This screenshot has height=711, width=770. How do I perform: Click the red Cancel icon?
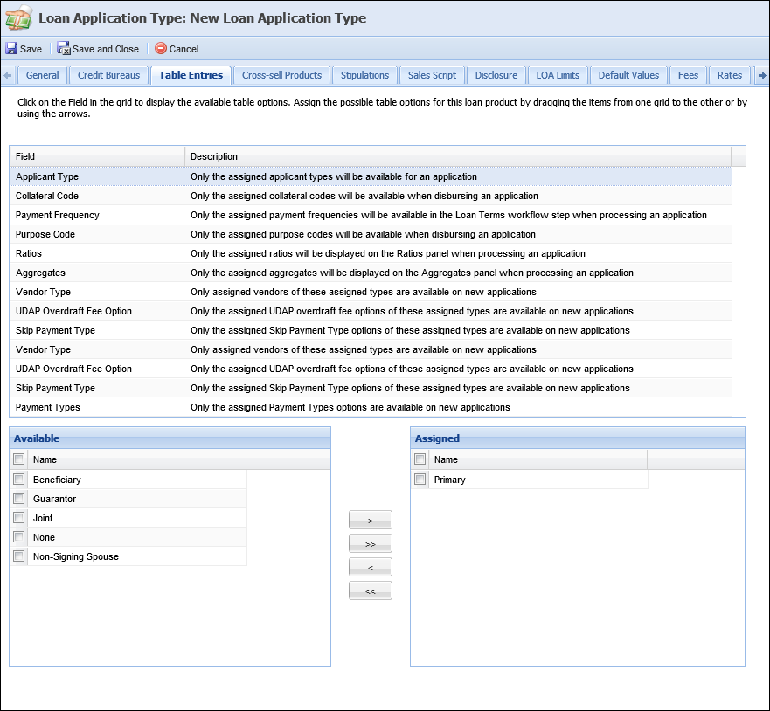pos(161,48)
